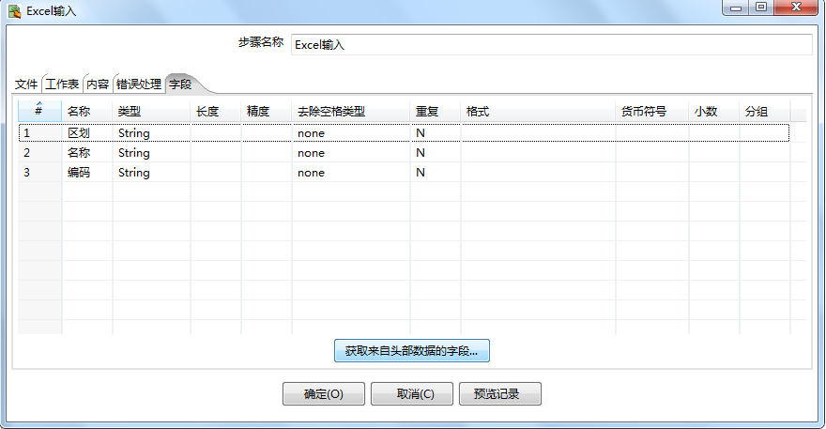Confirm with the 确定(O) button
The image size is (826, 429).
point(324,393)
